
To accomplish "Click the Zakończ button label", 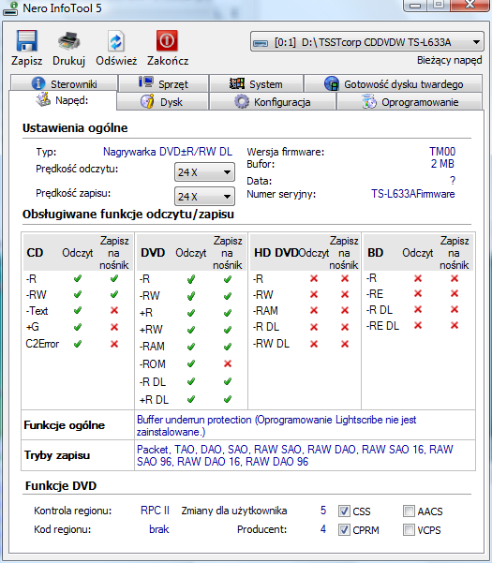I will click(x=168, y=61).
